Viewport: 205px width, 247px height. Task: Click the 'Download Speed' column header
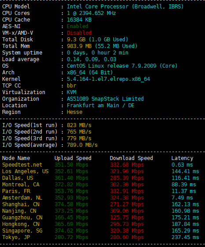point(132,158)
